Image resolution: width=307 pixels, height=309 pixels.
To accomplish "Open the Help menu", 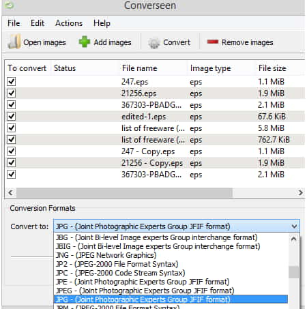I will (x=102, y=23).
